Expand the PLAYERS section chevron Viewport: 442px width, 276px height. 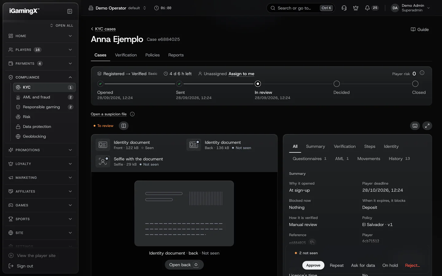(x=70, y=50)
